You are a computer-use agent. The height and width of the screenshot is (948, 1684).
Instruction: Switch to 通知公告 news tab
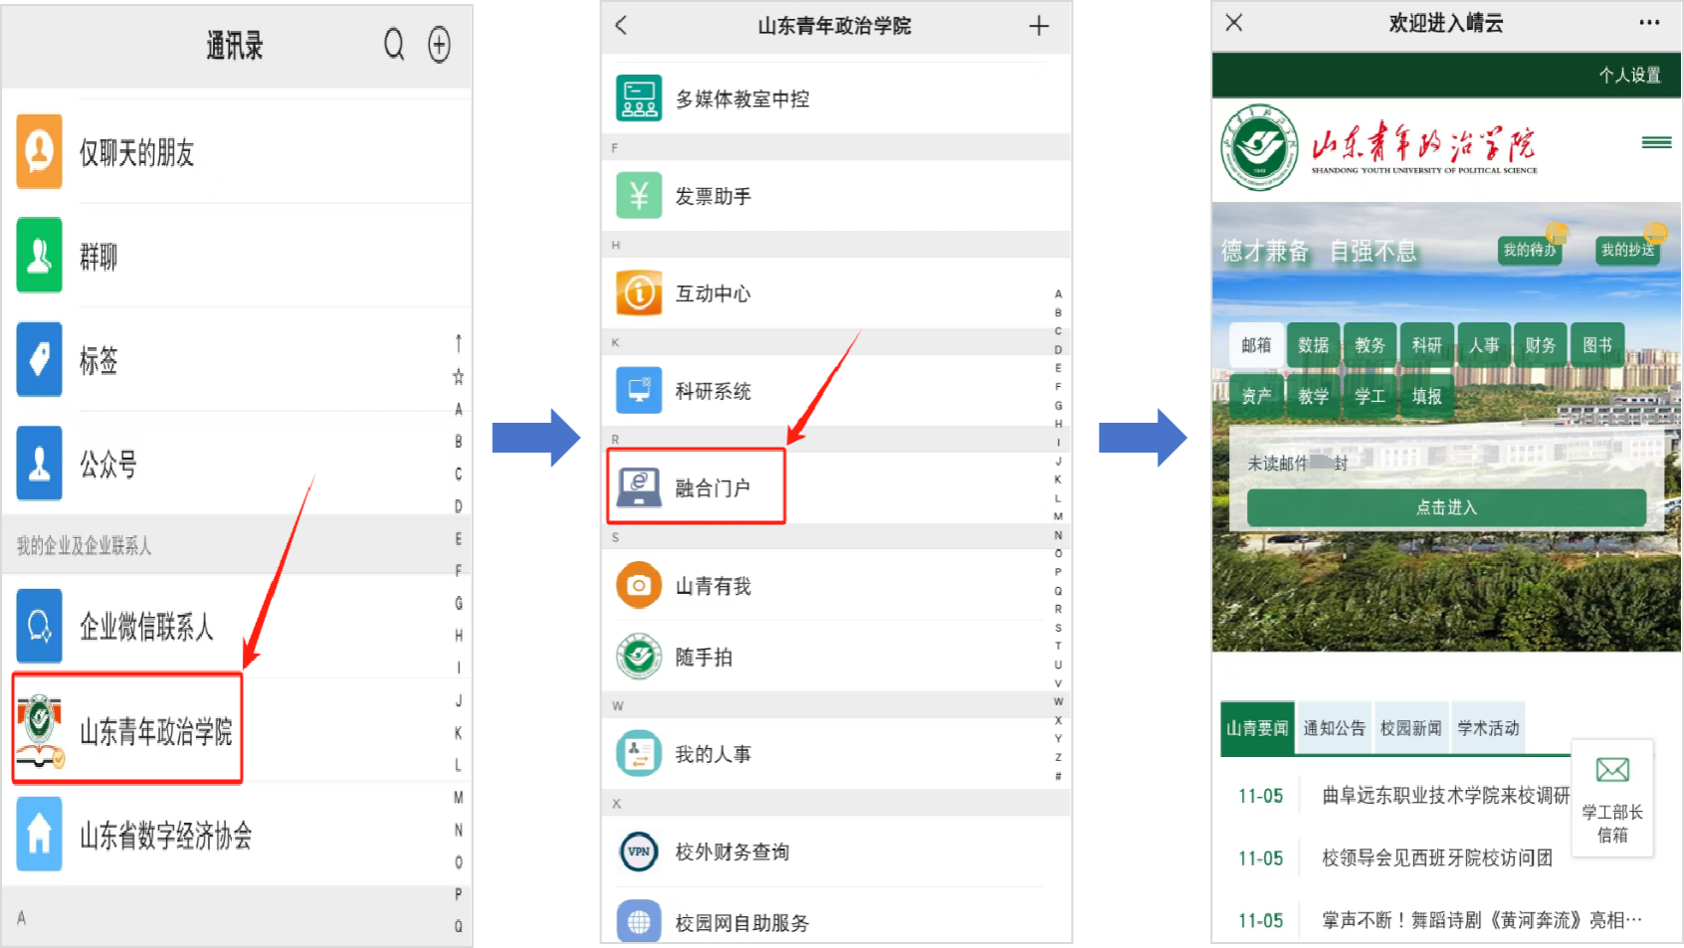click(1334, 728)
